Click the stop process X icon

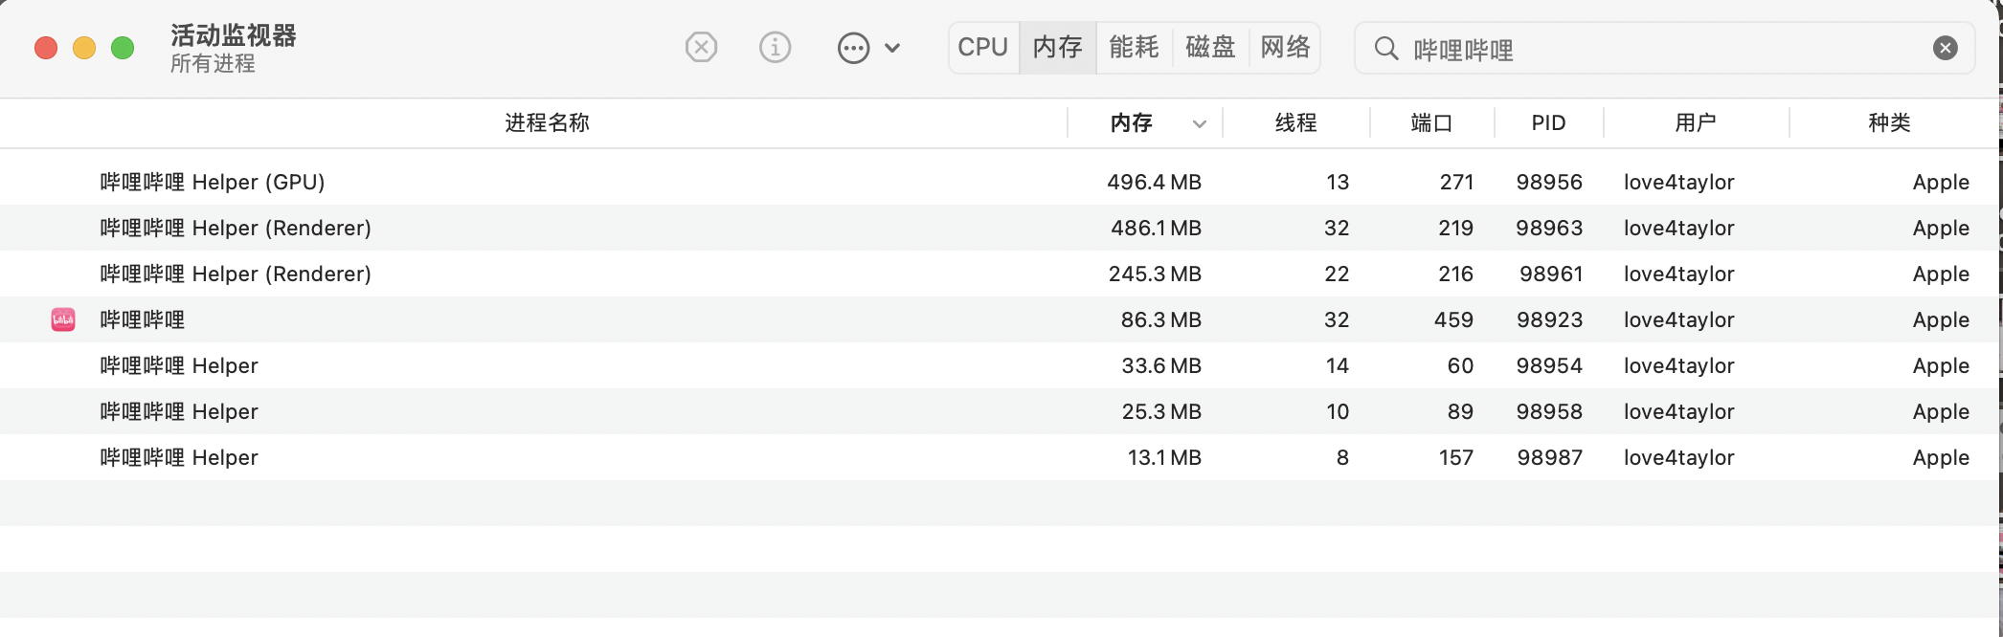pyautogui.click(x=701, y=47)
